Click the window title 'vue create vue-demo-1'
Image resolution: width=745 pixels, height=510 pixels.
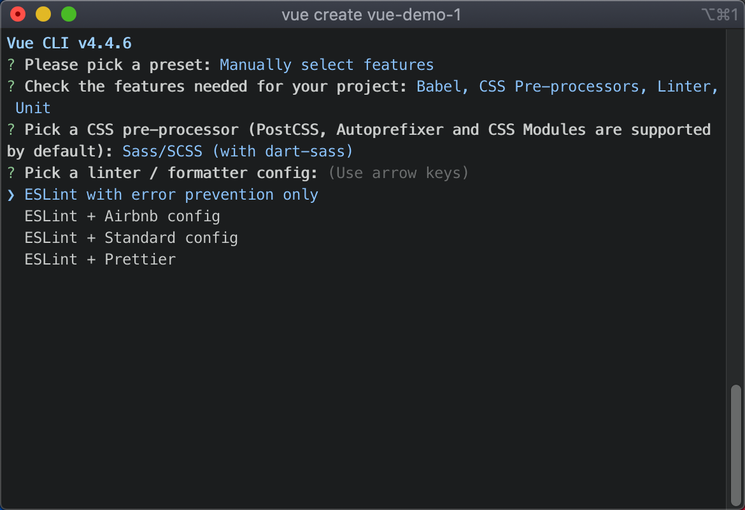click(371, 15)
